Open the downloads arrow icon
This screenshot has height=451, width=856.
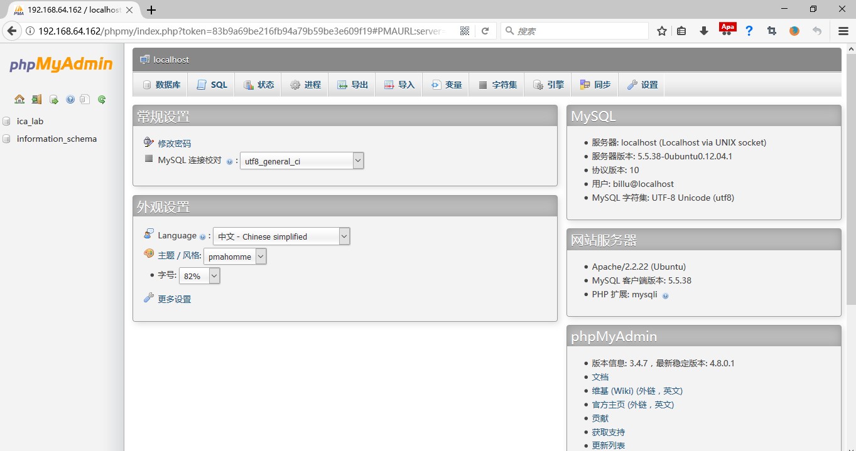pos(704,31)
